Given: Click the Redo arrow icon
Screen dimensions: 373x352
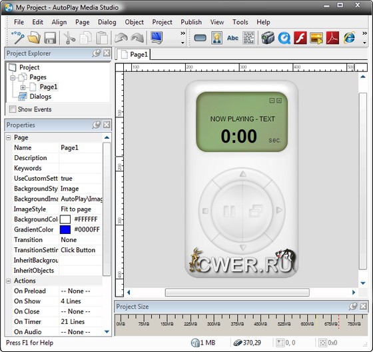Looking at the screenshot, I should [x=137, y=37].
